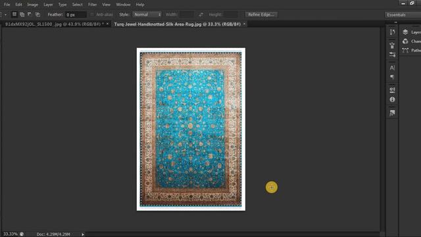This screenshot has height=237, width=421.
Task: Open the bottom icon in the panel dock
Action: 392,113
